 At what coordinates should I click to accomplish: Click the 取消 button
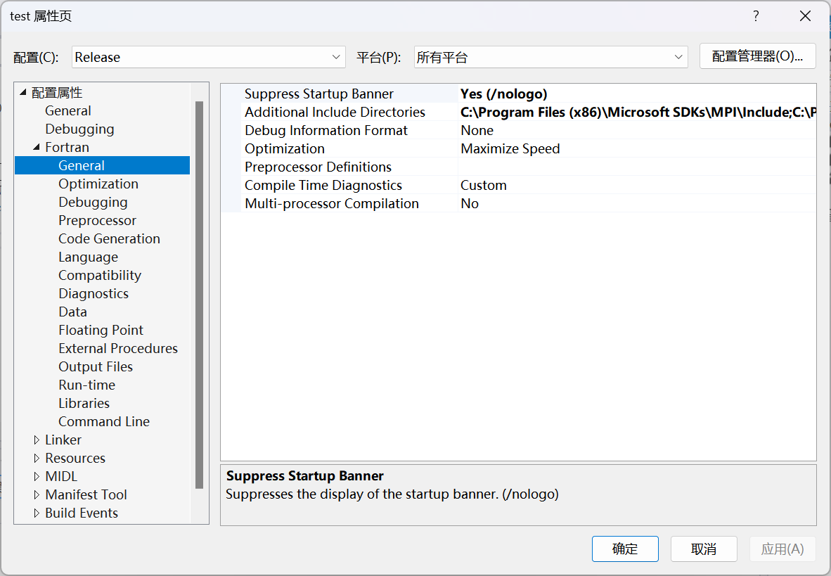704,549
